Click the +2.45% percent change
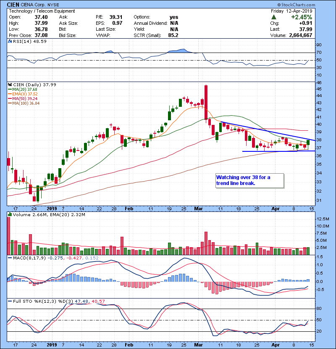 pyautogui.click(x=302, y=17)
